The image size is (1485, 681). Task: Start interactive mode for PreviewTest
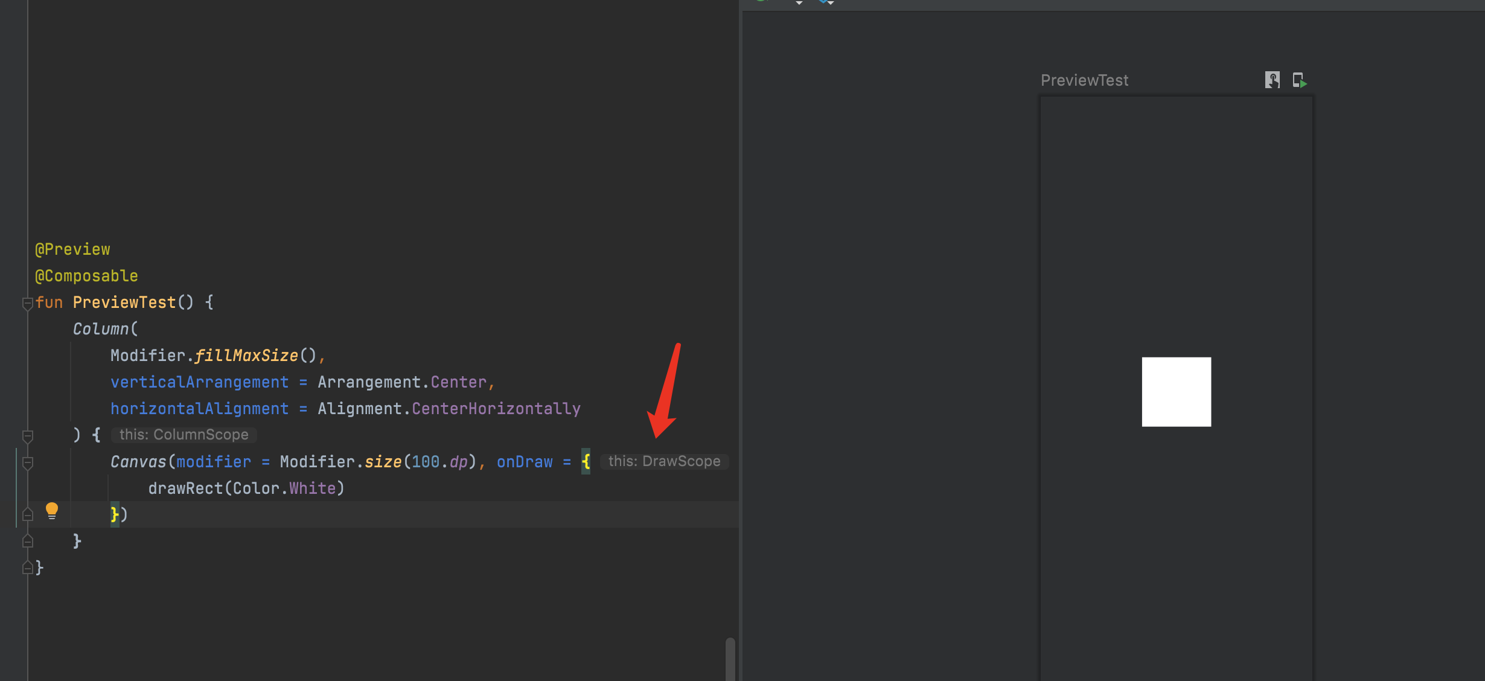point(1273,80)
